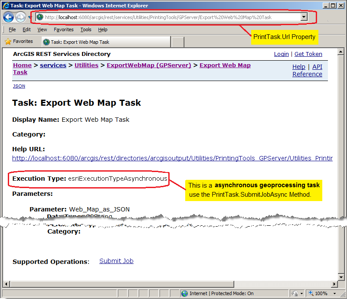Click the zoom magnifier icon in status bar
The height and width of the screenshot is (299, 347).
point(311,293)
